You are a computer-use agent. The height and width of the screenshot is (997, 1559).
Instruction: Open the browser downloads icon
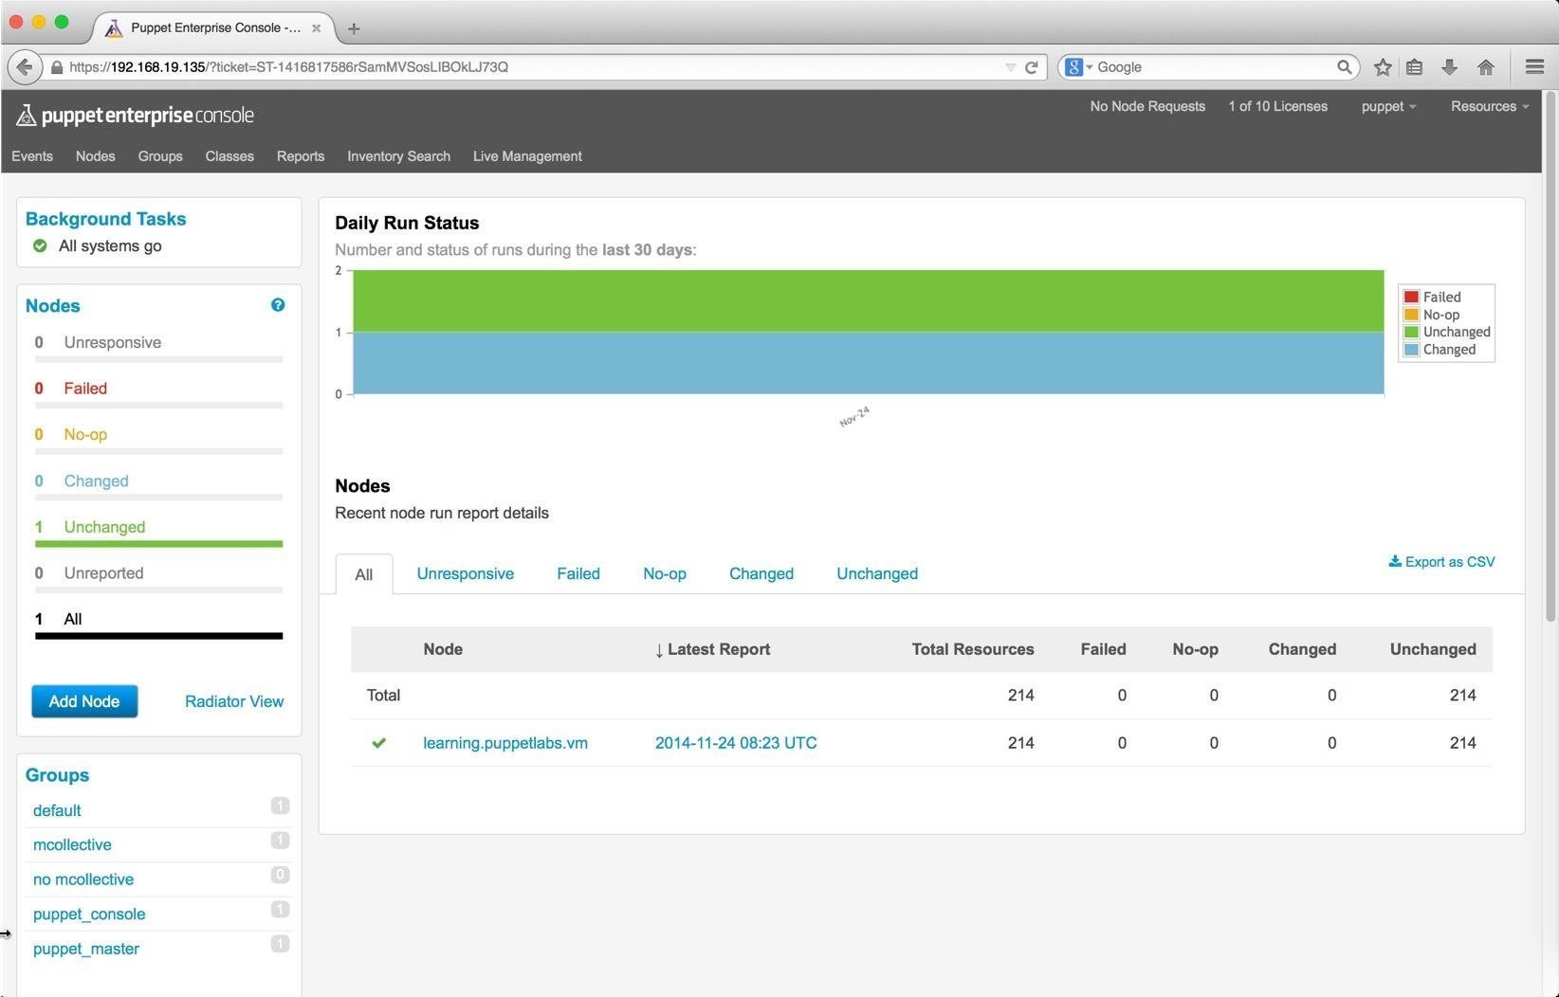pyautogui.click(x=1448, y=66)
